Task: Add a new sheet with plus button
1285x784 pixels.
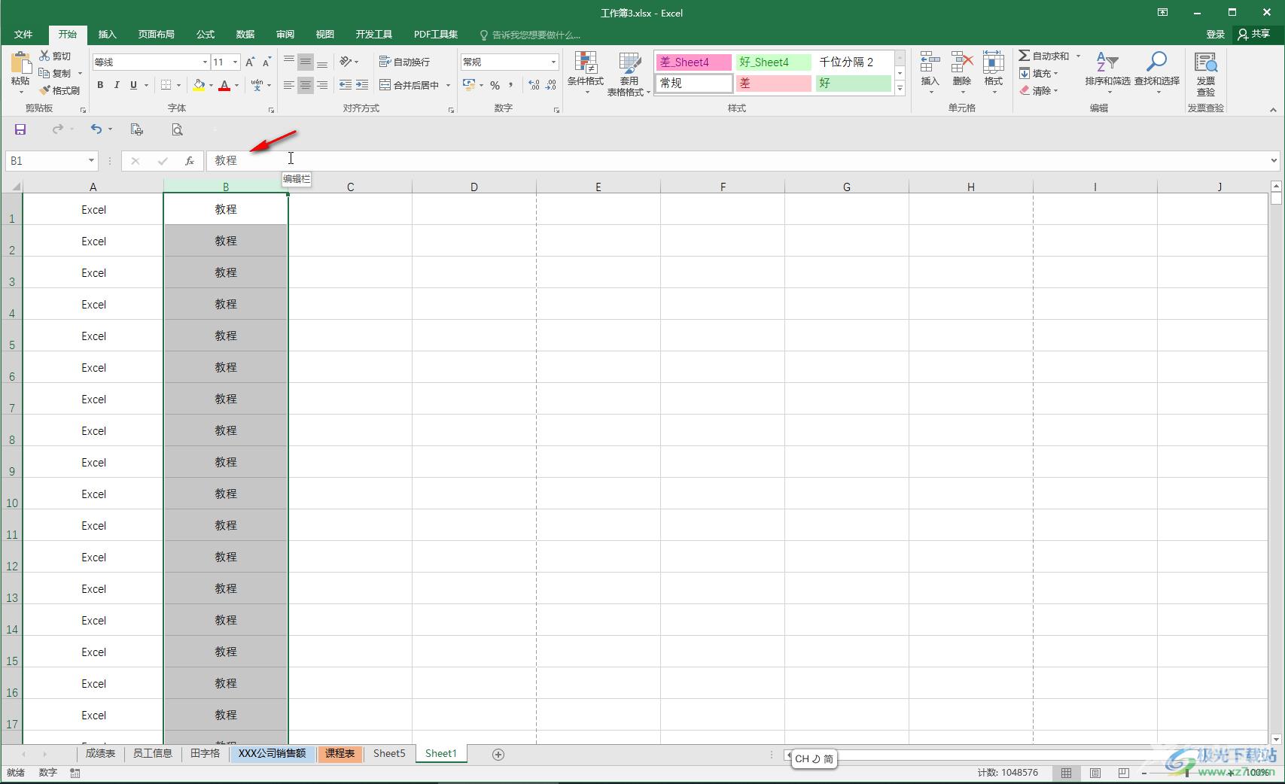Action: tap(498, 754)
